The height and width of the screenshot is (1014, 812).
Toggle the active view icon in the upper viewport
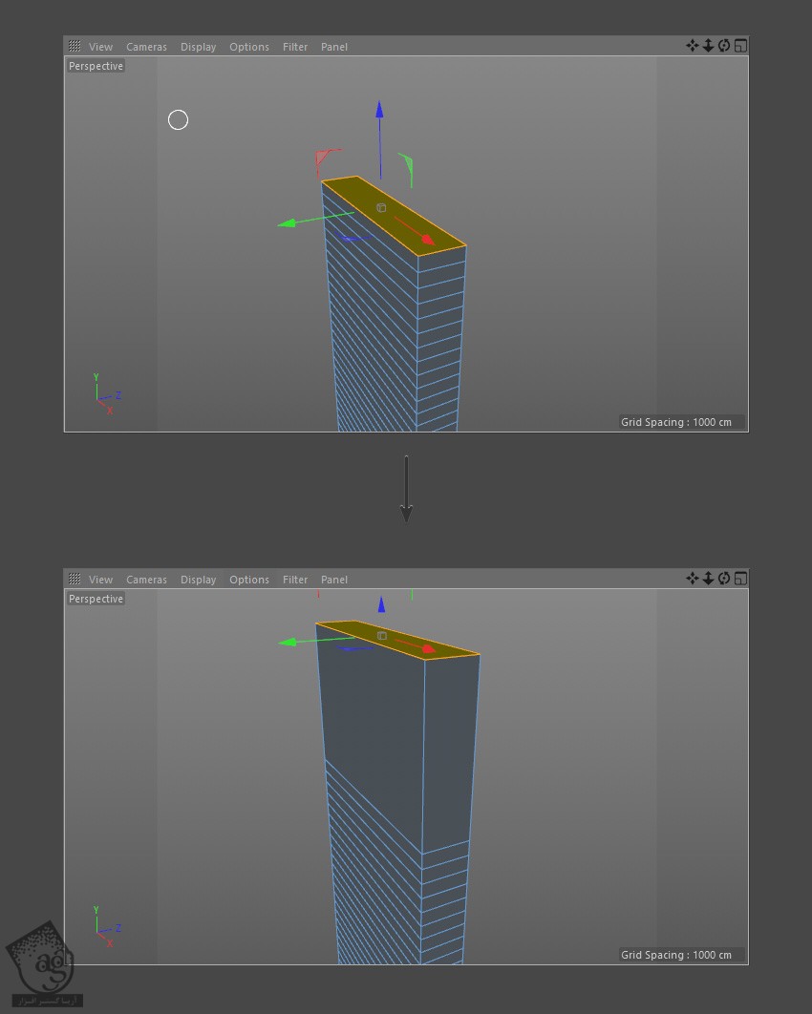coord(740,46)
